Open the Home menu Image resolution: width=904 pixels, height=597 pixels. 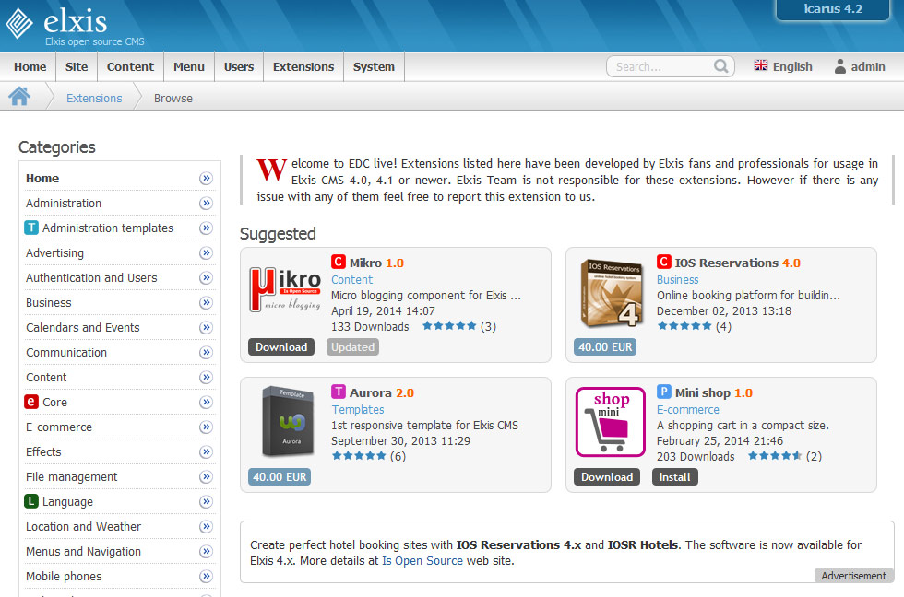[30, 66]
